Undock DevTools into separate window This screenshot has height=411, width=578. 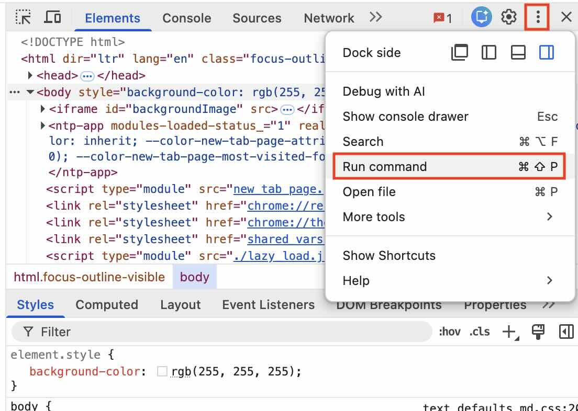pyautogui.click(x=459, y=52)
